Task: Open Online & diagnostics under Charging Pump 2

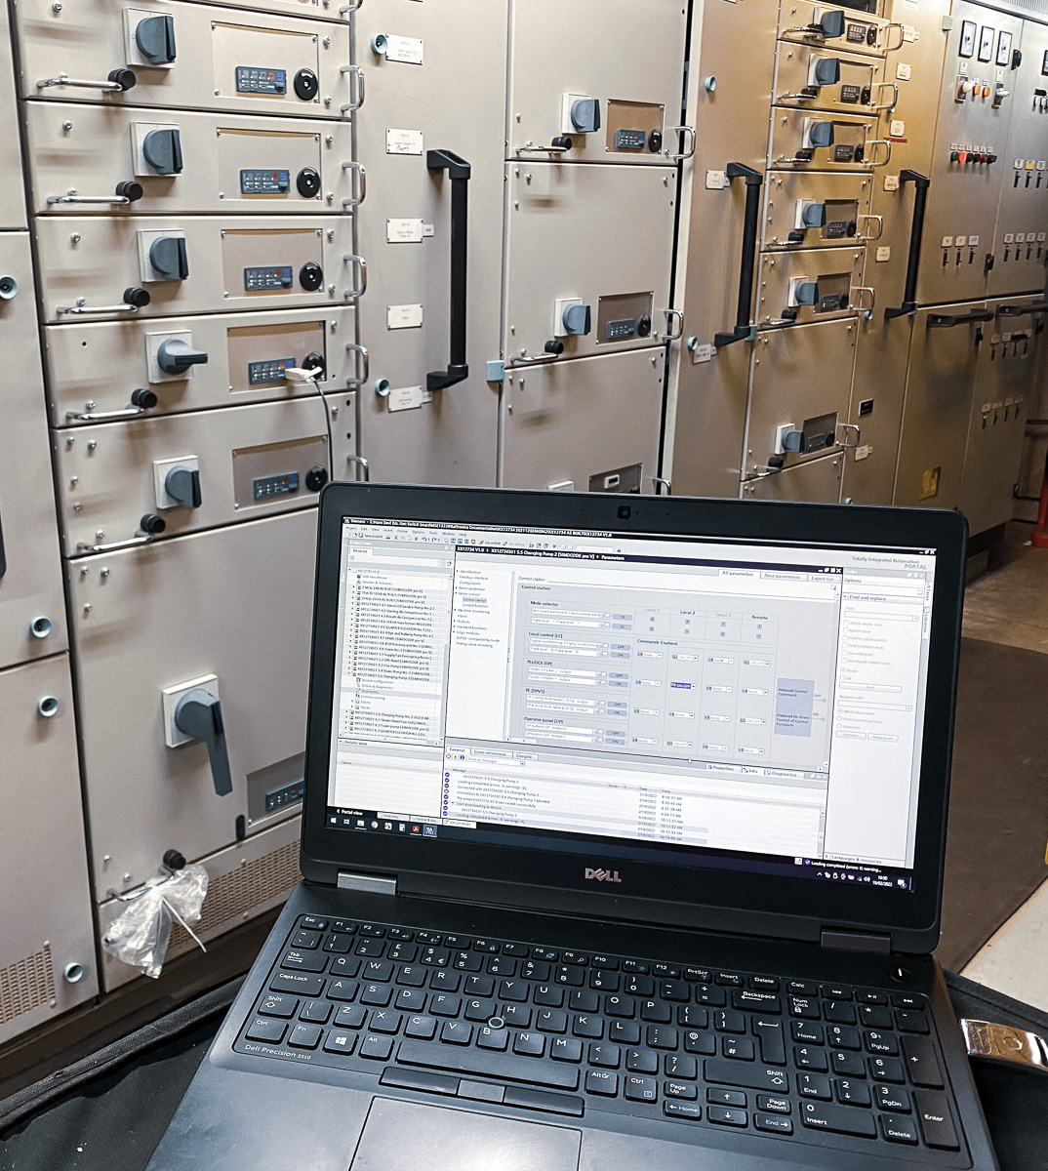Action: 377,686
